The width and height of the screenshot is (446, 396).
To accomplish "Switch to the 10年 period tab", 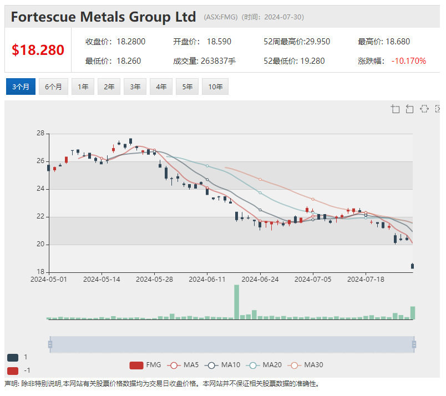I will pos(215,87).
